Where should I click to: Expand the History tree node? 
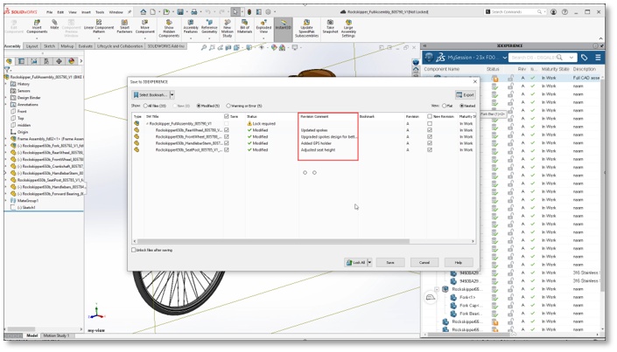pyautogui.click(x=6, y=84)
